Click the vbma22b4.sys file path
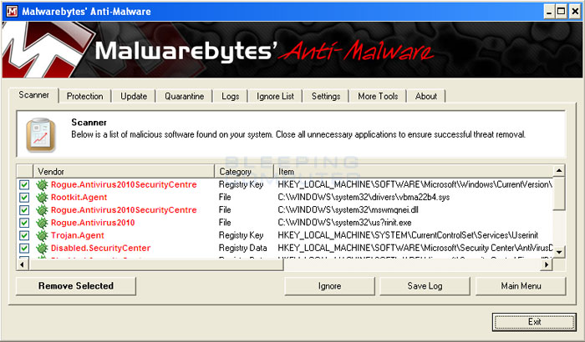Screen dimensions: 585x342 tap(364, 198)
